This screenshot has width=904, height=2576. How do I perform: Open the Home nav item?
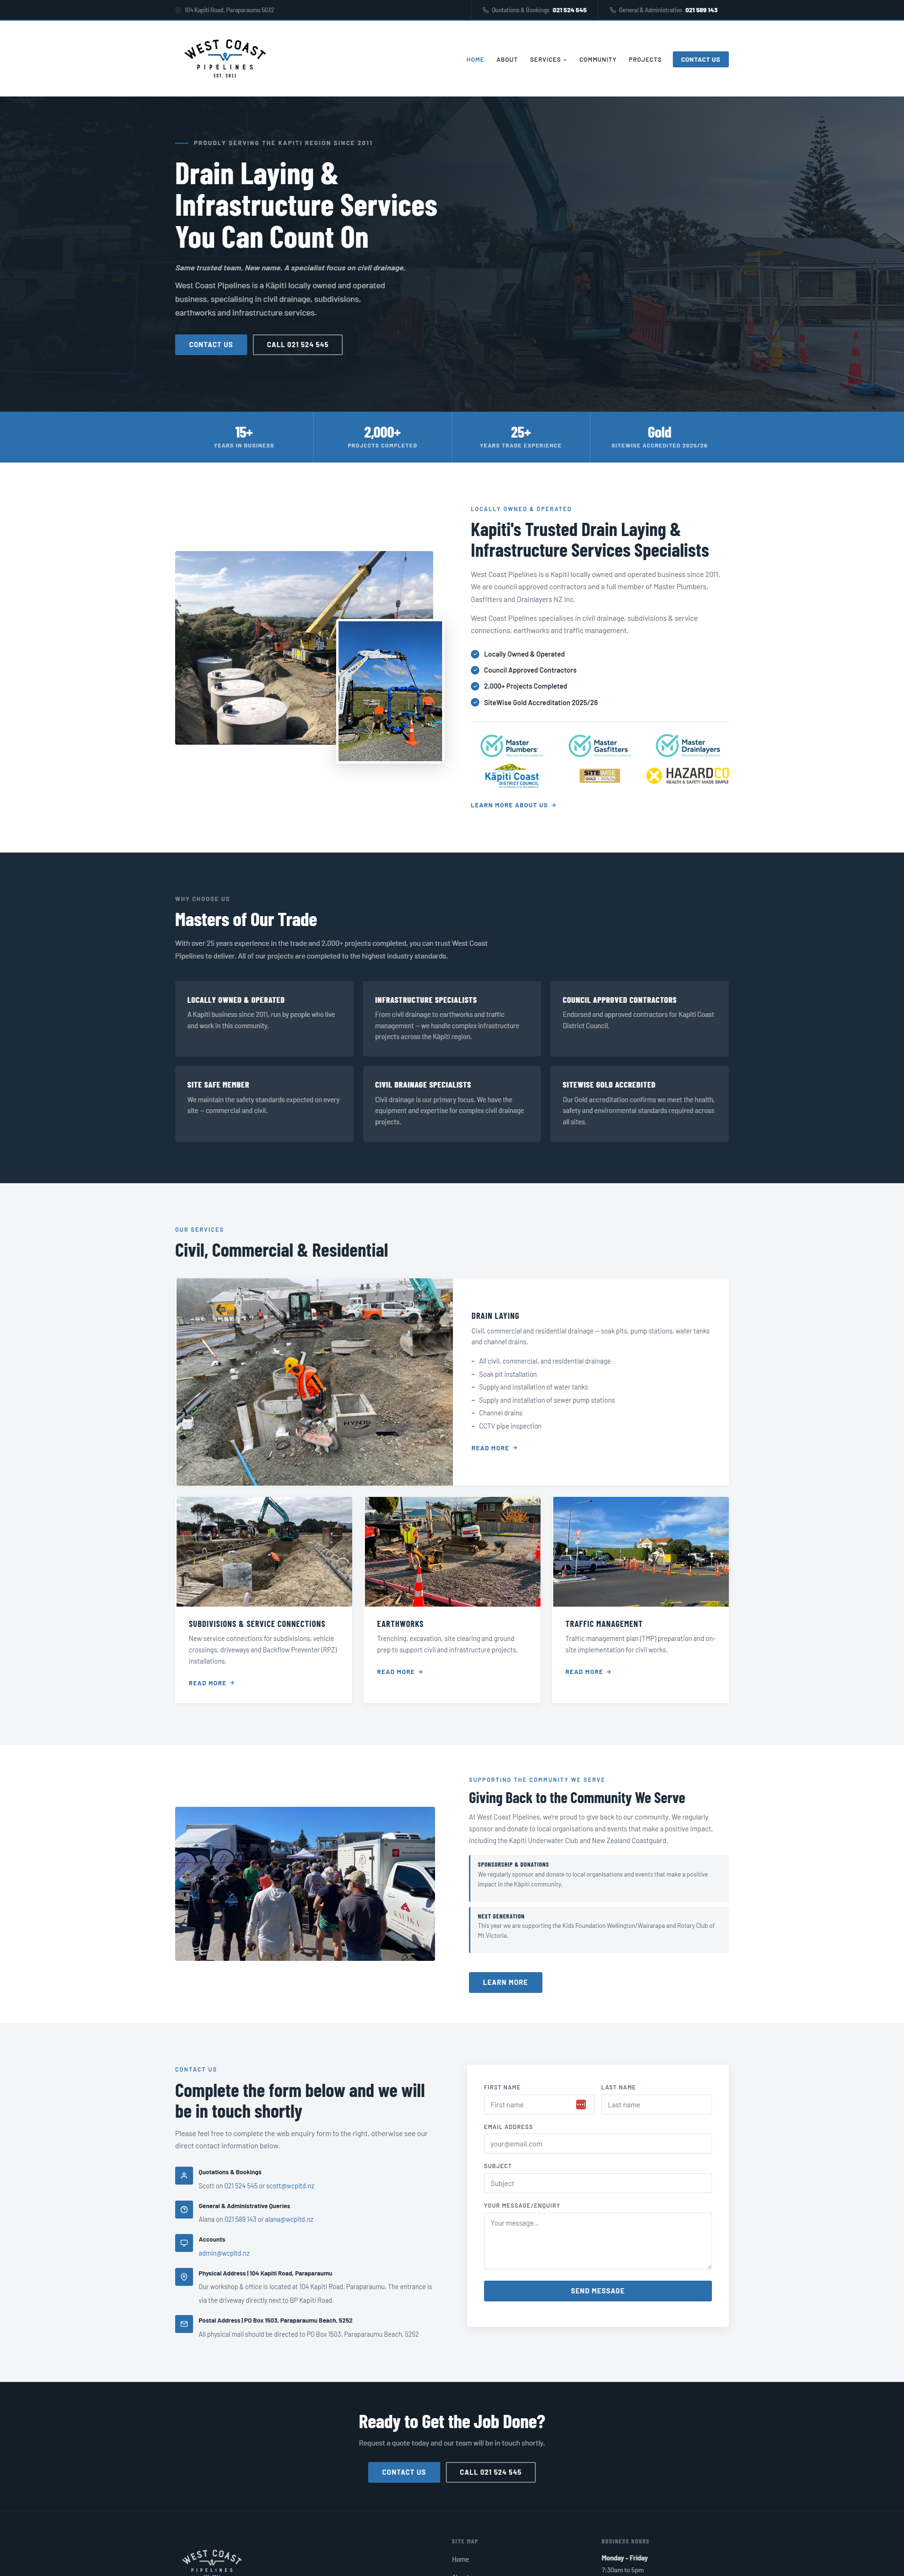(475, 60)
